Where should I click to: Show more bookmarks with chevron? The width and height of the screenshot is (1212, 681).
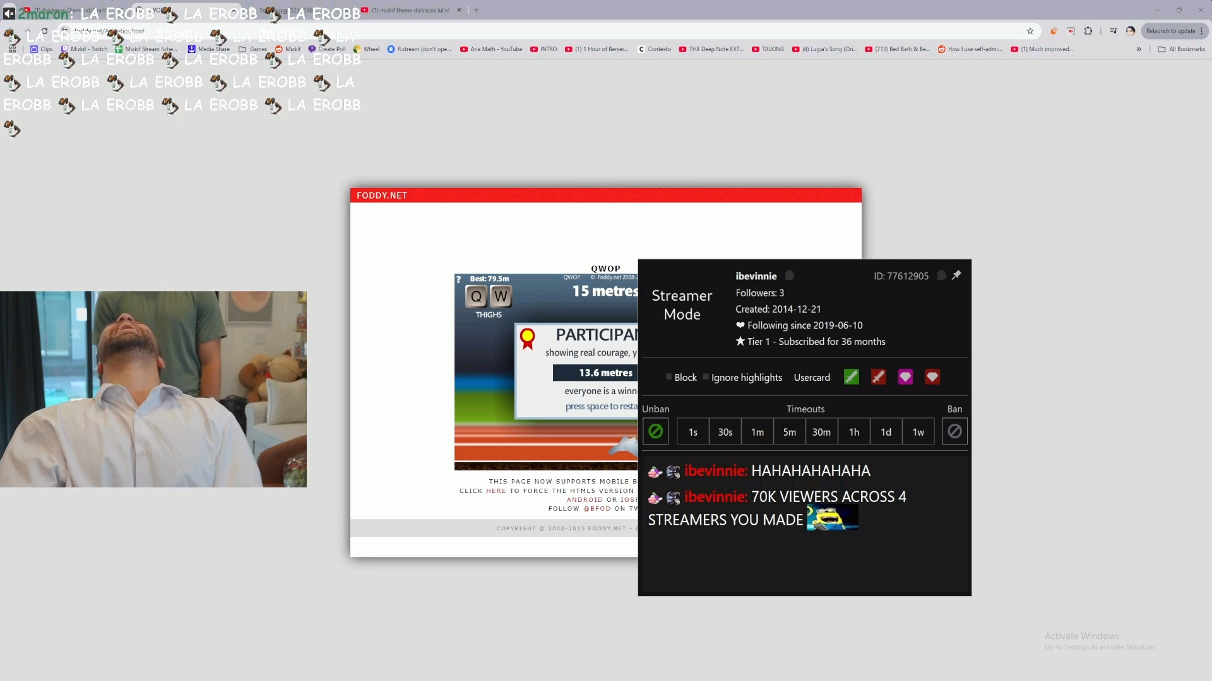coord(1139,49)
